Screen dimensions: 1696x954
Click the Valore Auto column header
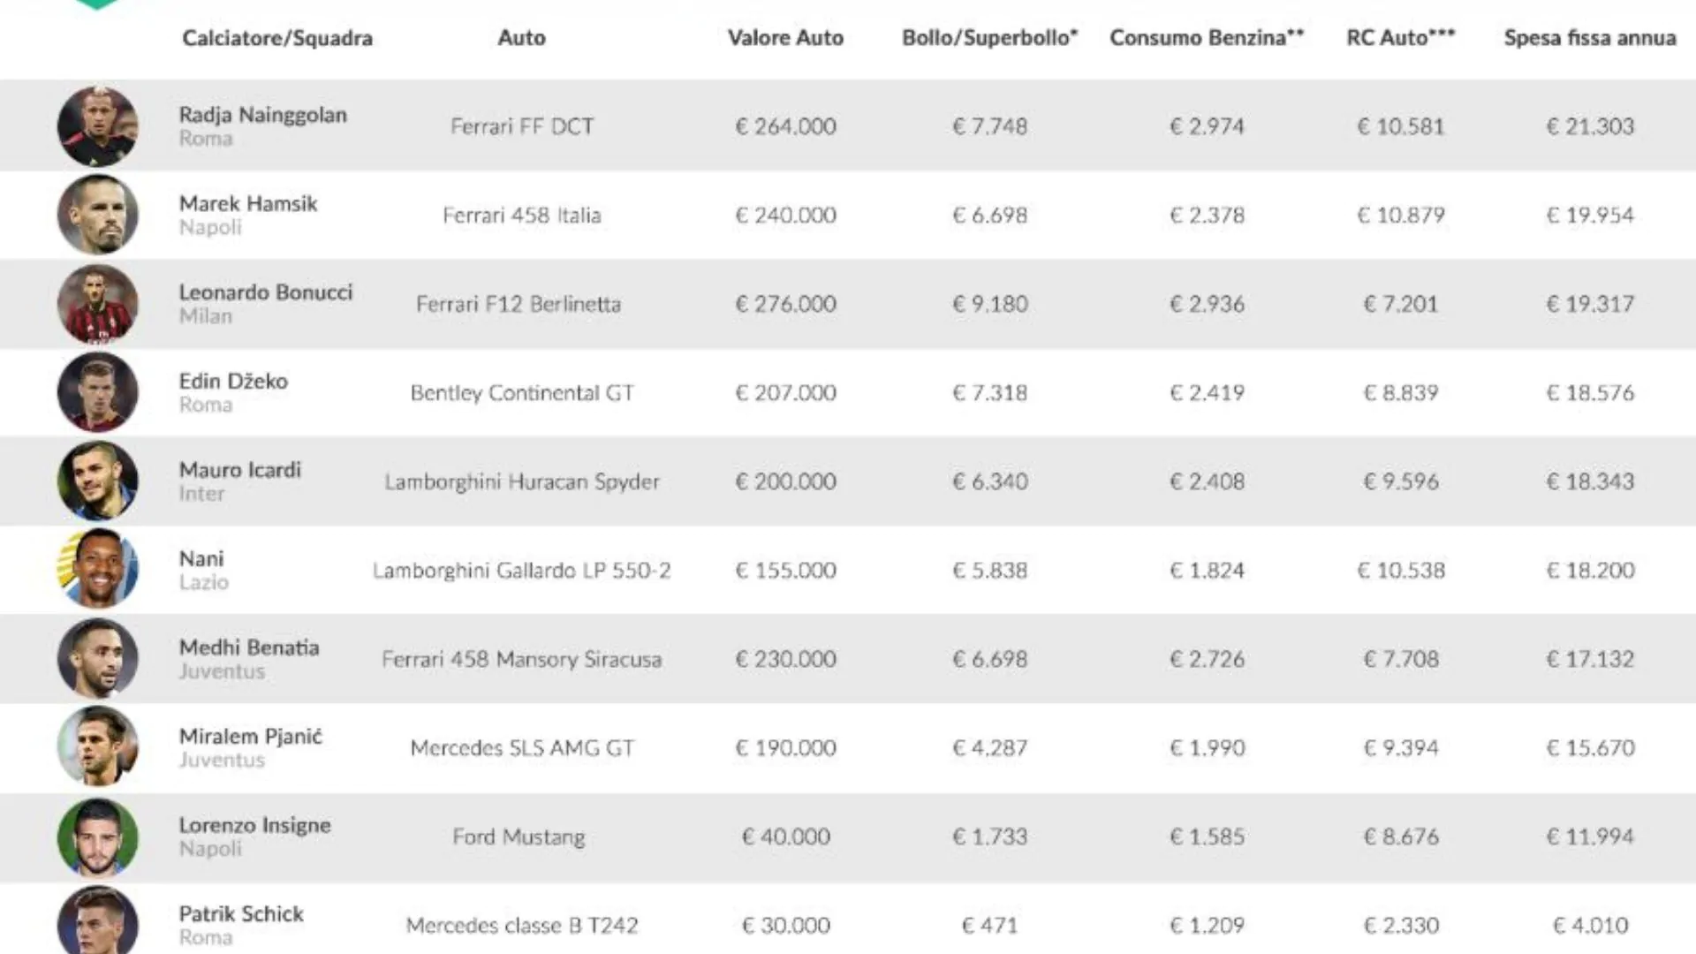tap(785, 38)
